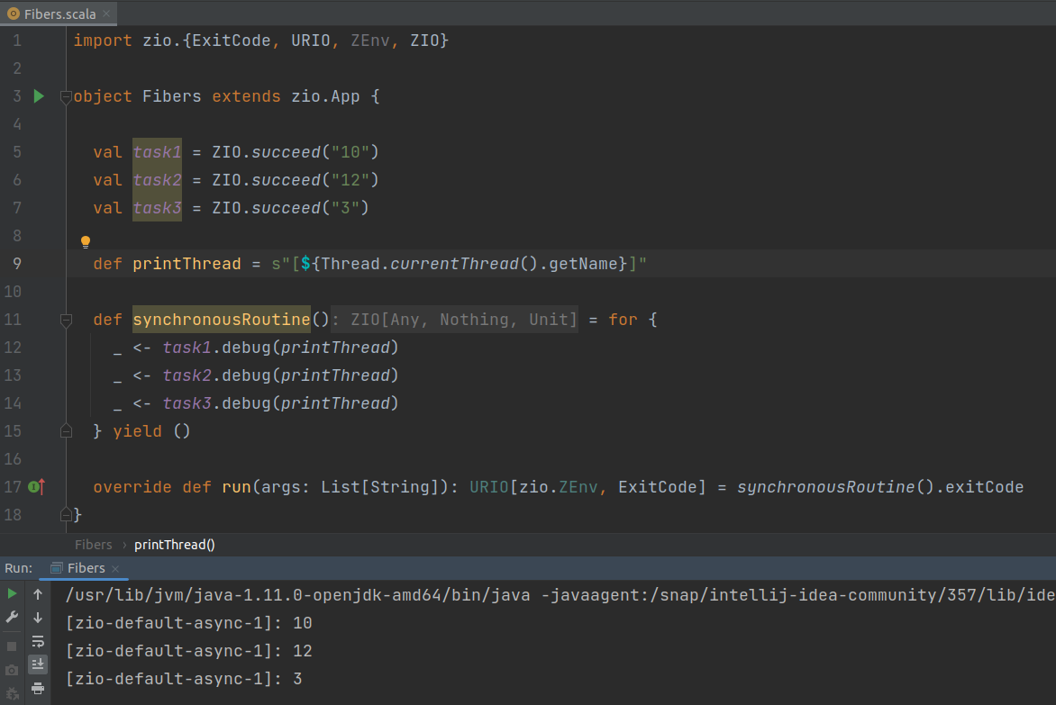Screen dimensions: 1056x705
Task: Click printThread definition name on line 9
Action: (x=187, y=264)
